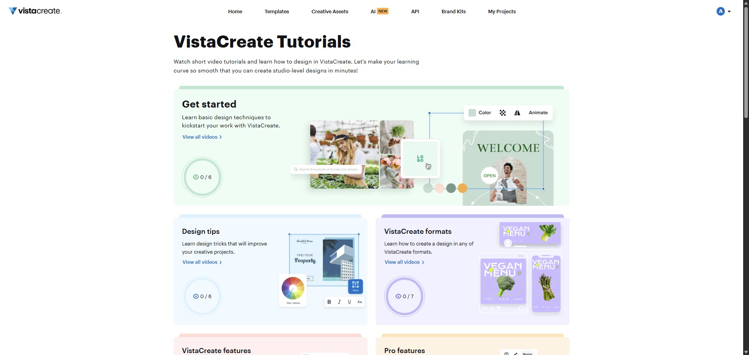Click the VistaCreate formats 0/7 progress circle
The image size is (749, 355).
click(405, 296)
